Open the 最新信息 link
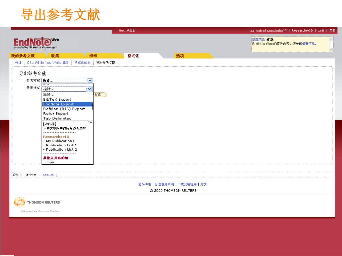The height and width of the screenshot is (256, 342). click(308, 44)
